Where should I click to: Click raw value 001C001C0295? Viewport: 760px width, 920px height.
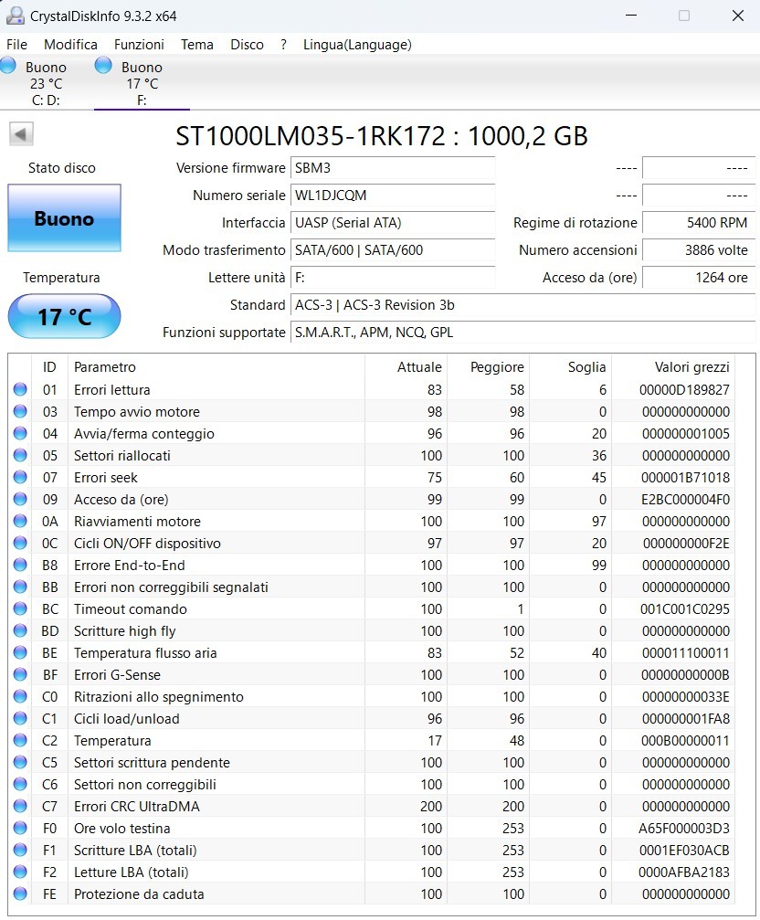point(684,609)
